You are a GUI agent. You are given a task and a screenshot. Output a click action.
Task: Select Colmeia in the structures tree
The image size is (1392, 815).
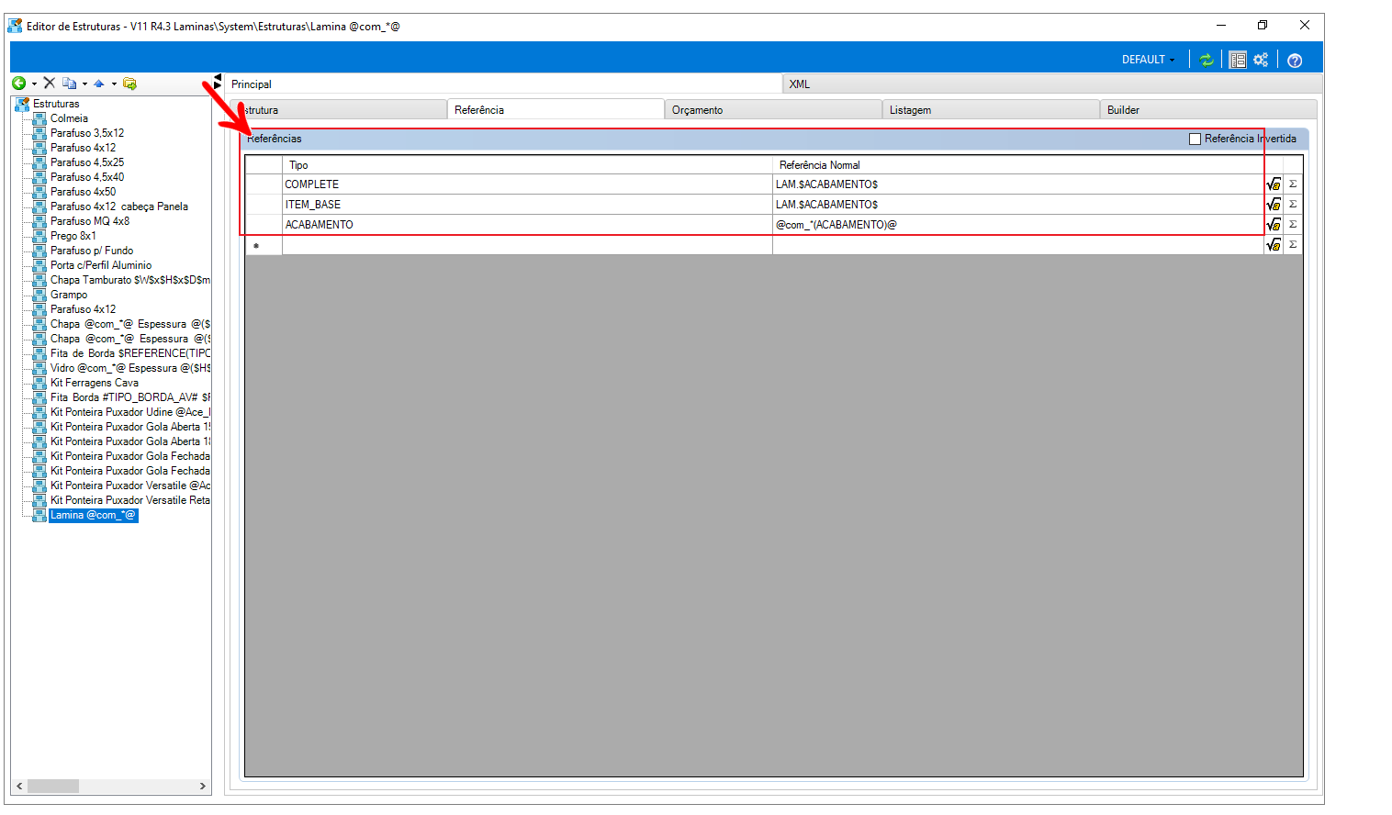[69, 118]
